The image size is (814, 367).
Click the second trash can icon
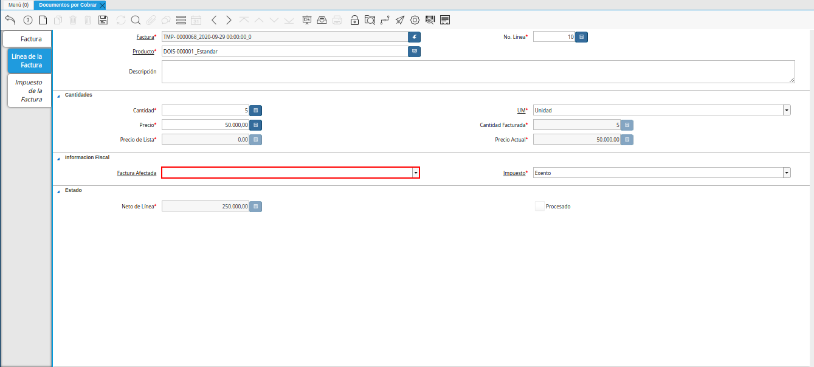click(x=88, y=20)
